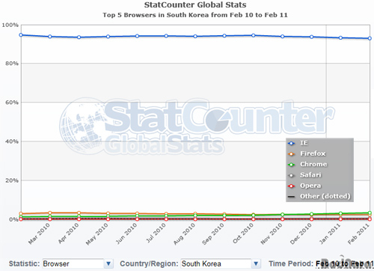Click the Nov 2010 axis label
Image resolution: width=374 pixels, height=271 pixels.
pyautogui.click(x=272, y=234)
